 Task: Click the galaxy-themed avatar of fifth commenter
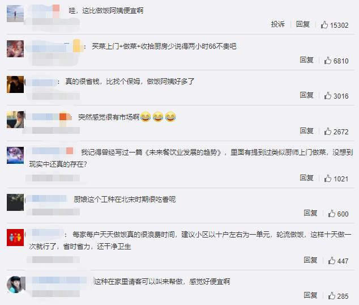tap(15, 155)
